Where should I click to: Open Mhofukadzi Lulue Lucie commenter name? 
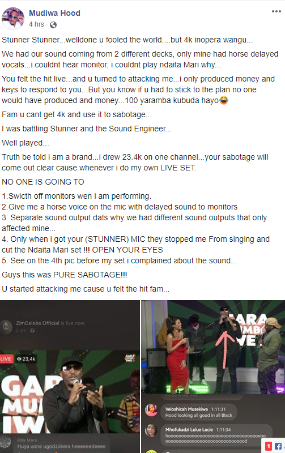tap(189, 430)
